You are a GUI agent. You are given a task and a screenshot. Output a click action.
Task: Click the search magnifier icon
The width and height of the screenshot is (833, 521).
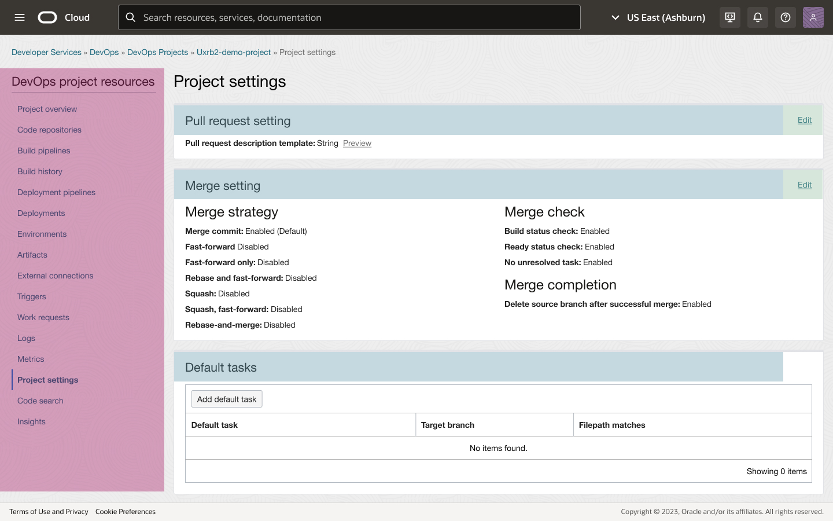coord(131,17)
